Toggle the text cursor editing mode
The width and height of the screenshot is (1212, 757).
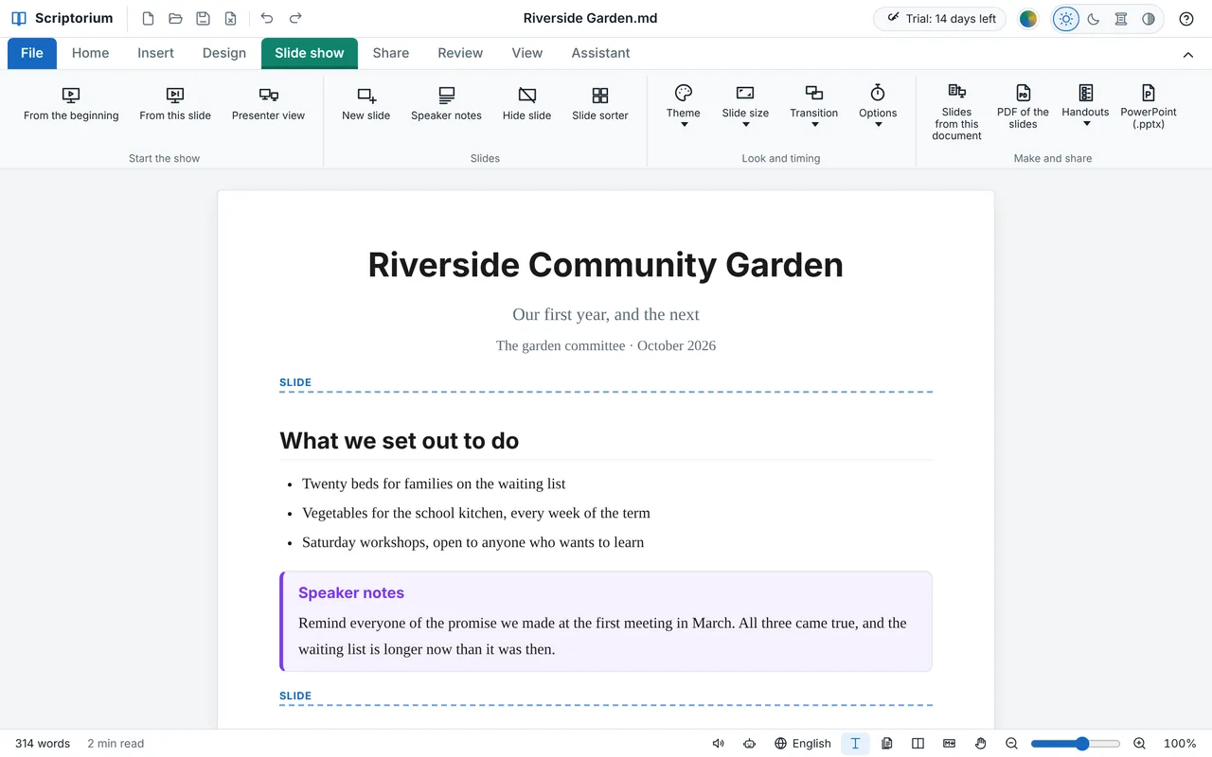point(855,744)
